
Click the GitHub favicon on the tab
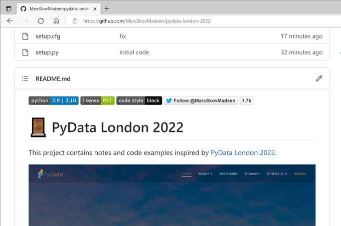coord(23,8)
